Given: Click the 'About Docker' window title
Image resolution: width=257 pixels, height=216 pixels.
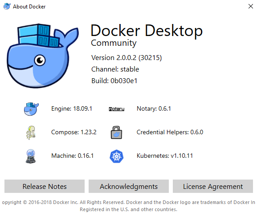Looking at the screenshot, I should coord(29,7).
